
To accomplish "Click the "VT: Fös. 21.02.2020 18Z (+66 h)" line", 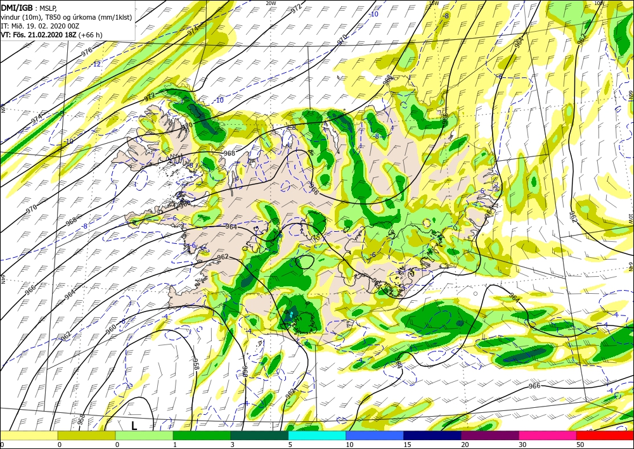I will click(51, 35).
